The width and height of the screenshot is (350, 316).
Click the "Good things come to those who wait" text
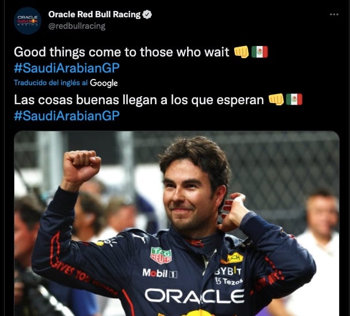pos(121,52)
